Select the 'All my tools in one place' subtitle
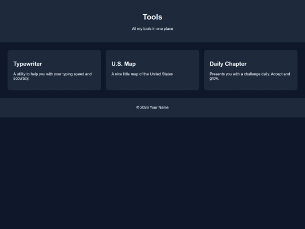Image resolution: width=305 pixels, height=229 pixels. (152, 29)
